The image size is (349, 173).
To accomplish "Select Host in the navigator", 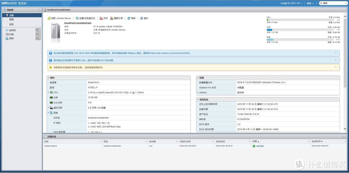I will click(x=22, y=15).
